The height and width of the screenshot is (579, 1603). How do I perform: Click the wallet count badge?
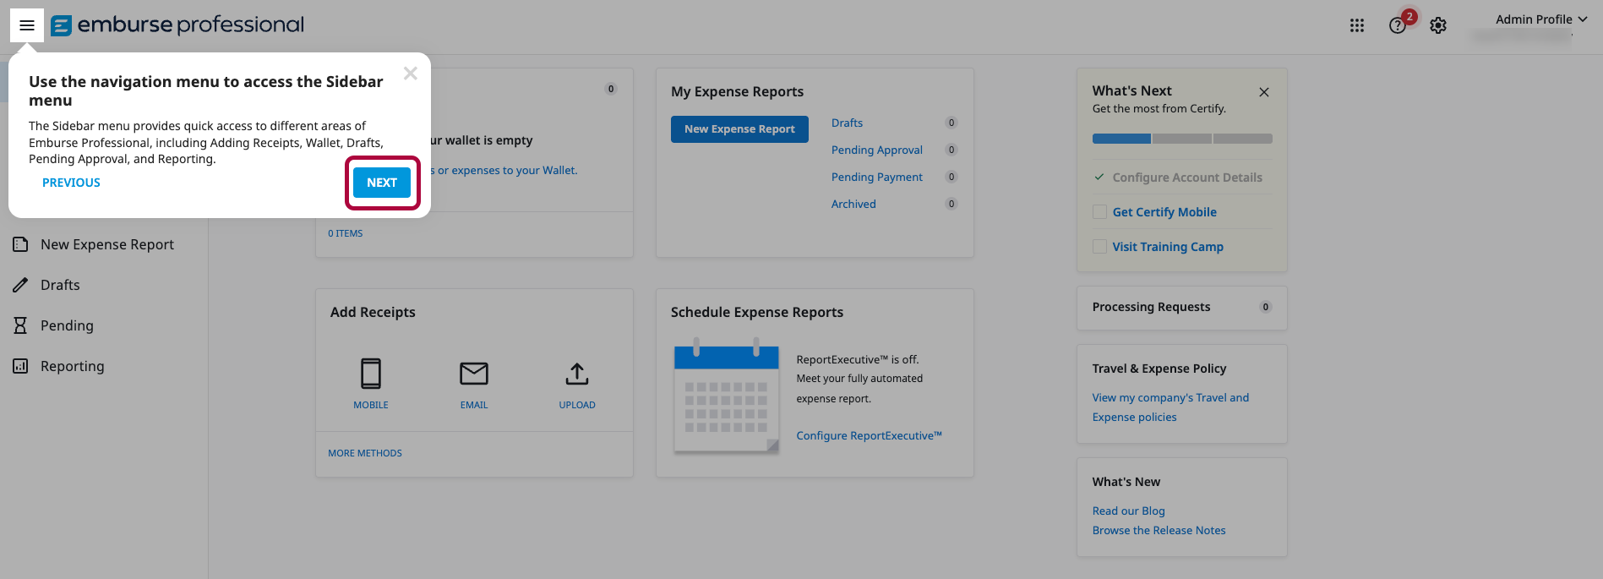pos(611,89)
